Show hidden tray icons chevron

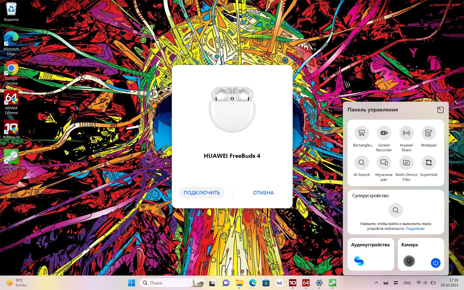pos(376,283)
